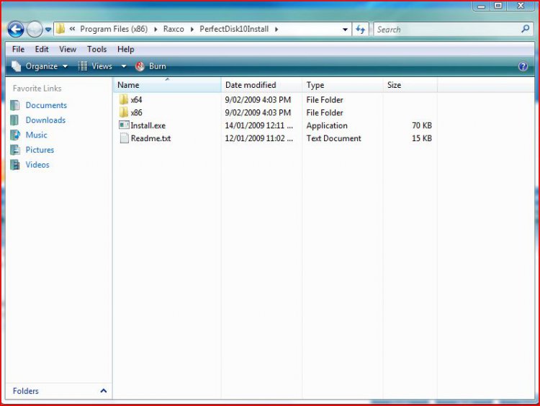Open Views dropdown arrow
The image size is (540, 406).
pos(124,66)
